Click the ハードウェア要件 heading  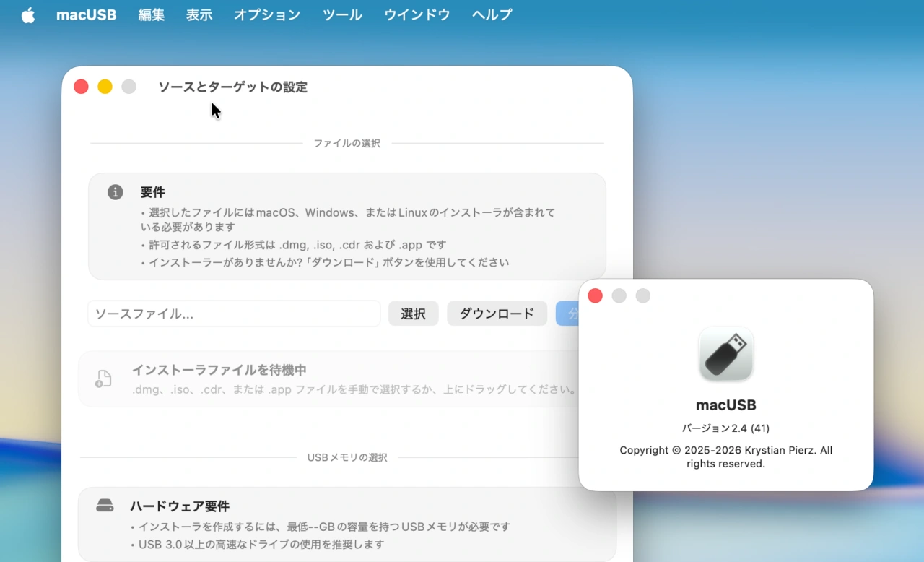(180, 506)
